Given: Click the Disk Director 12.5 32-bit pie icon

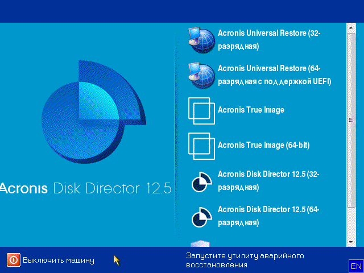Looking at the screenshot, I should pyautogui.click(x=201, y=181).
